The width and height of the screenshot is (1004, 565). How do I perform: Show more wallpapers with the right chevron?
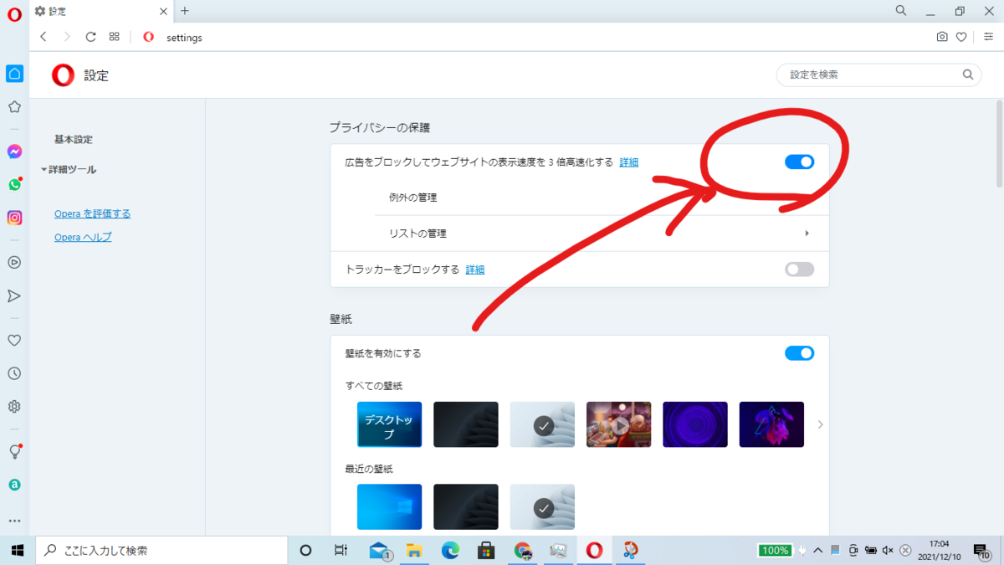pyautogui.click(x=820, y=424)
